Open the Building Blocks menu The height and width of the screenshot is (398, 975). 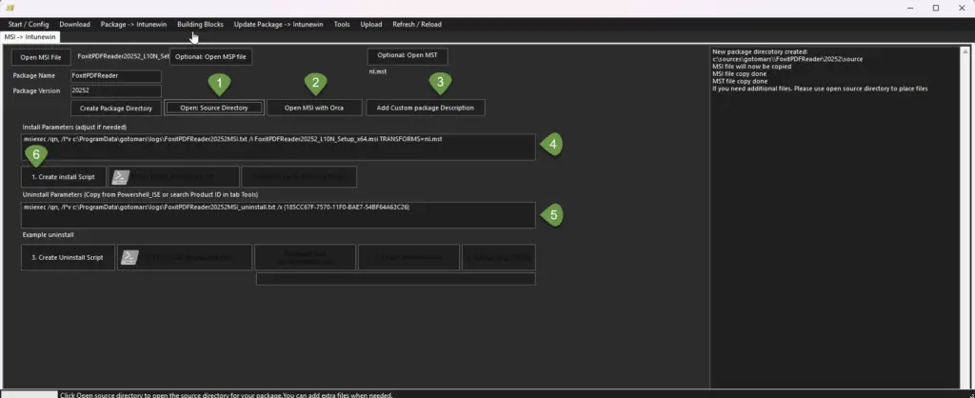pos(200,24)
